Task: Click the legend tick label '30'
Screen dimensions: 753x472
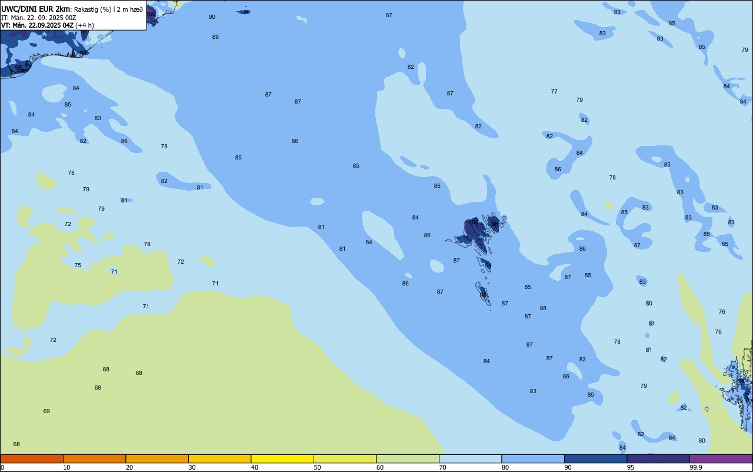Action: [x=192, y=467]
